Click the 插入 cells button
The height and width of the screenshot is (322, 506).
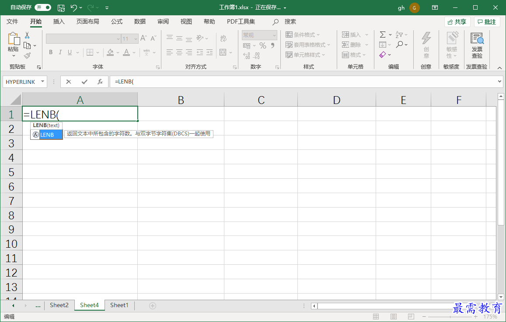[352, 35]
